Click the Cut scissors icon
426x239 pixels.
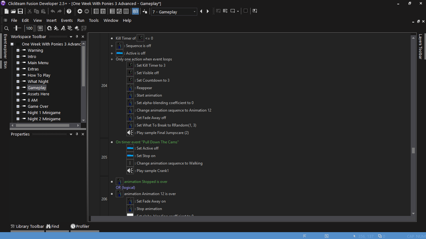coord(30,11)
